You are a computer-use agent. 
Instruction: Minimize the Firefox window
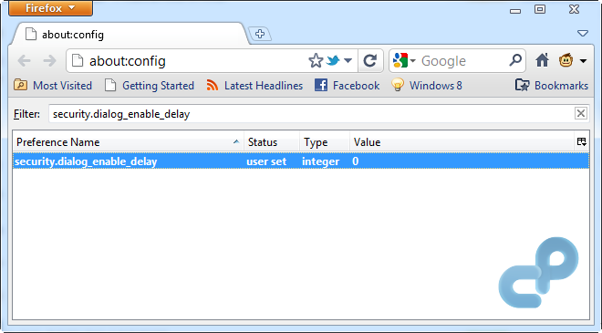[x=515, y=11]
